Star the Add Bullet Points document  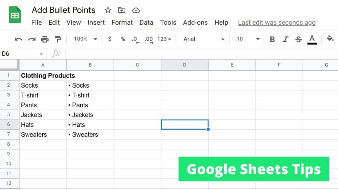point(108,10)
